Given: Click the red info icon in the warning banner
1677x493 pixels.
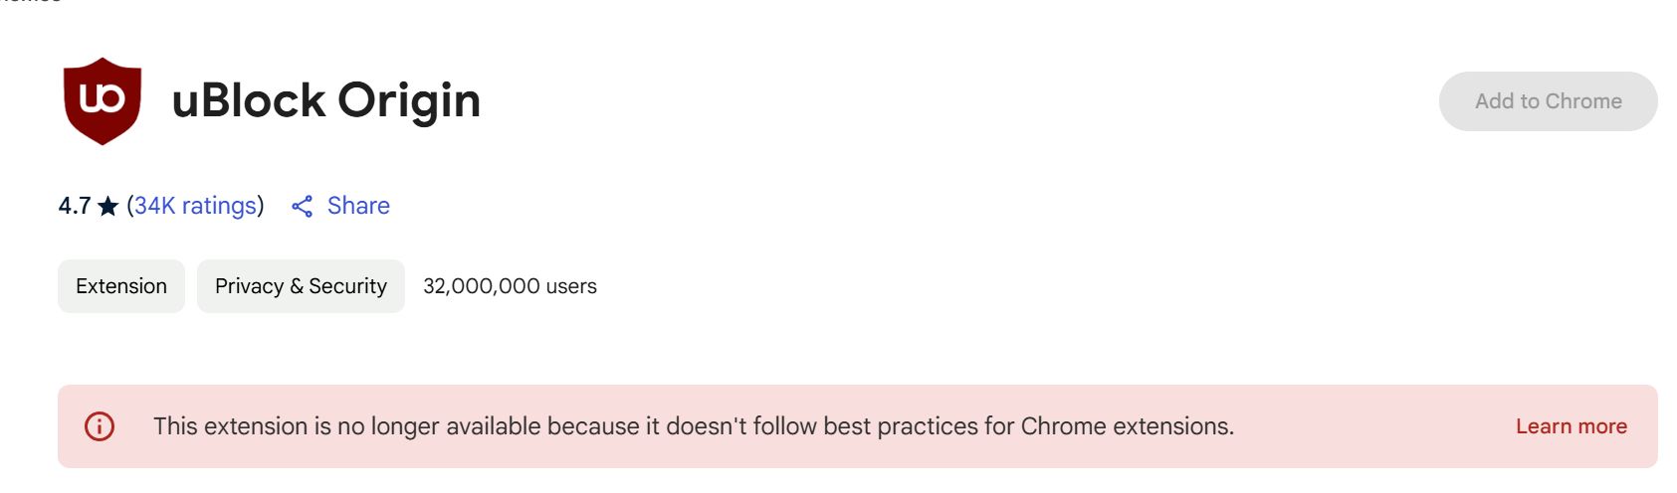Looking at the screenshot, I should (x=100, y=426).
